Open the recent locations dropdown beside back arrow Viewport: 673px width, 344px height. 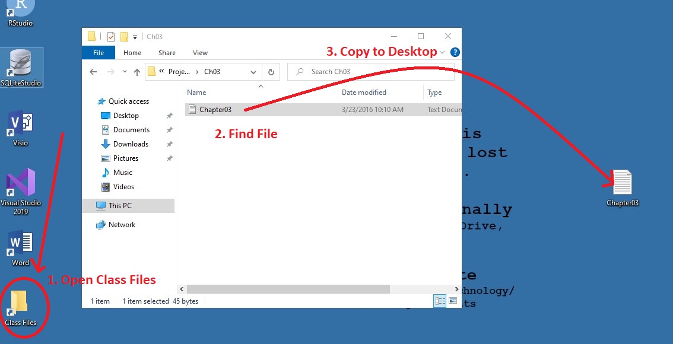(125, 71)
